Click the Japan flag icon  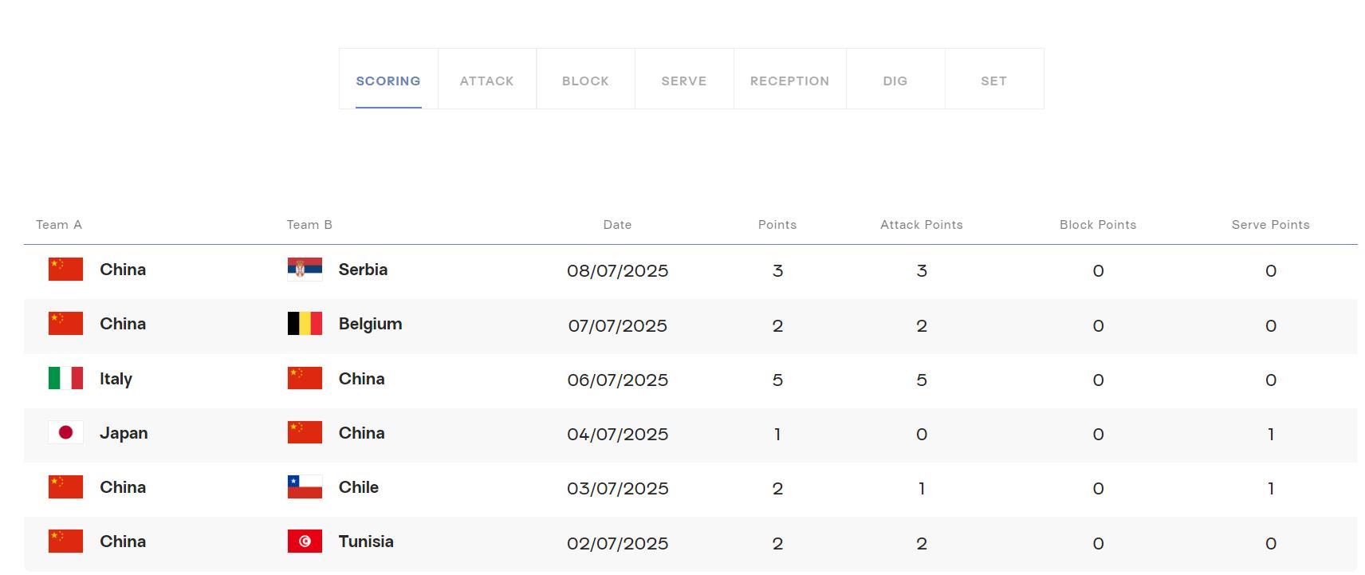(65, 432)
